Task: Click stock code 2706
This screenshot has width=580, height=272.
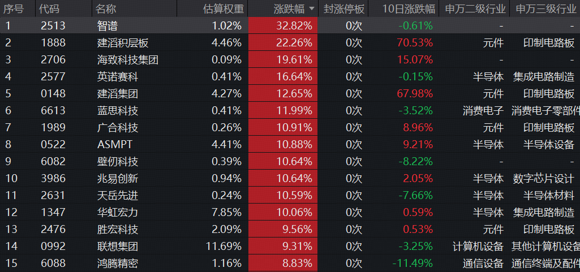Action: tap(53, 59)
